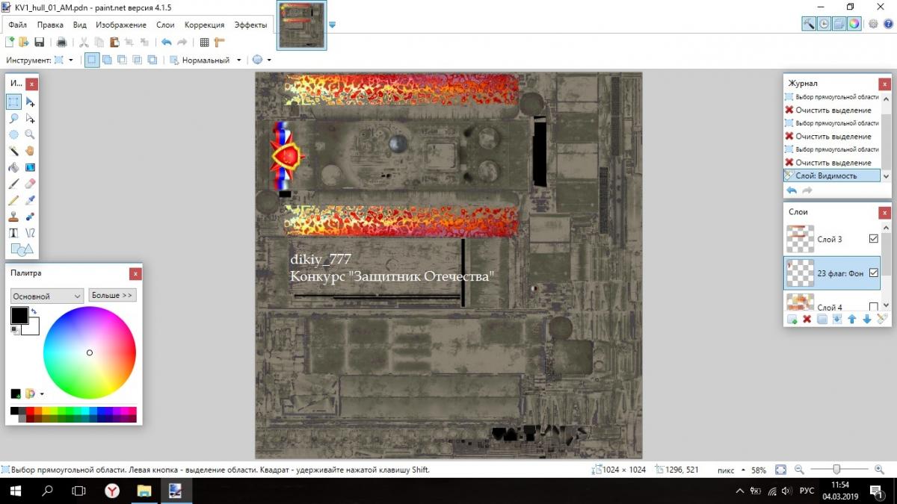
Task: Enable visibility of Слой 4
Action: pyautogui.click(x=873, y=306)
